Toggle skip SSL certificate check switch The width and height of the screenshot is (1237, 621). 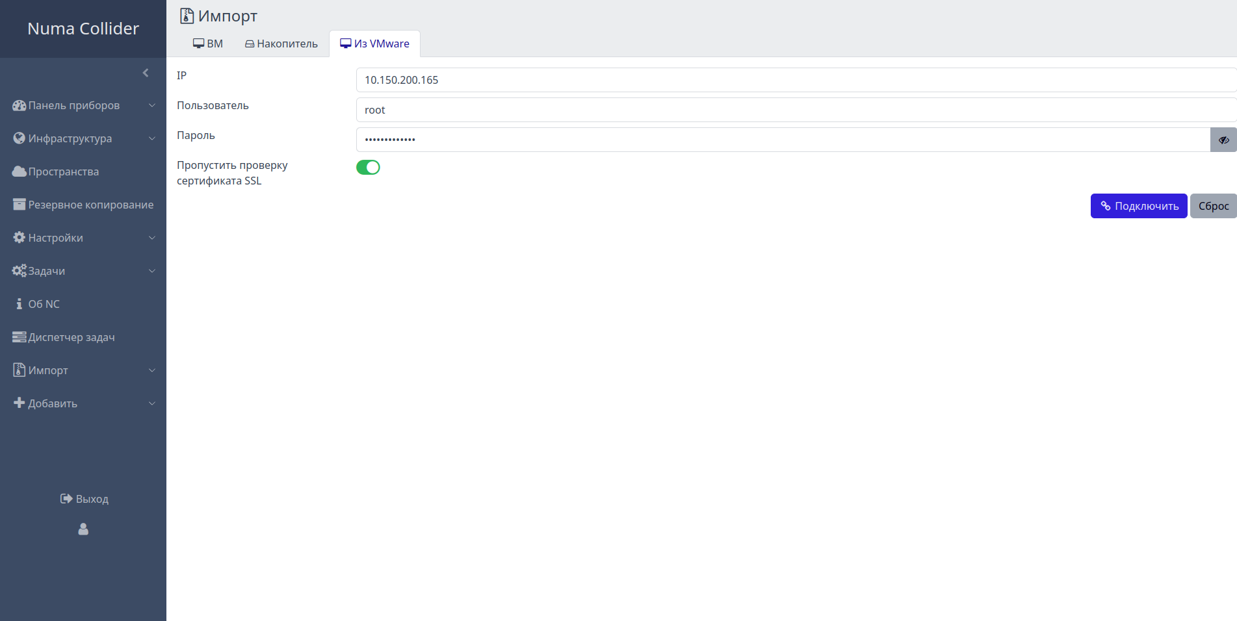pyautogui.click(x=368, y=168)
